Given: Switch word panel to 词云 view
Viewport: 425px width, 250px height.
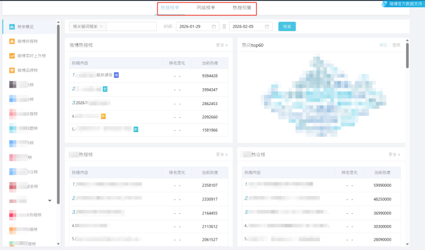Looking at the screenshot, I should click(x=383, y=45).
